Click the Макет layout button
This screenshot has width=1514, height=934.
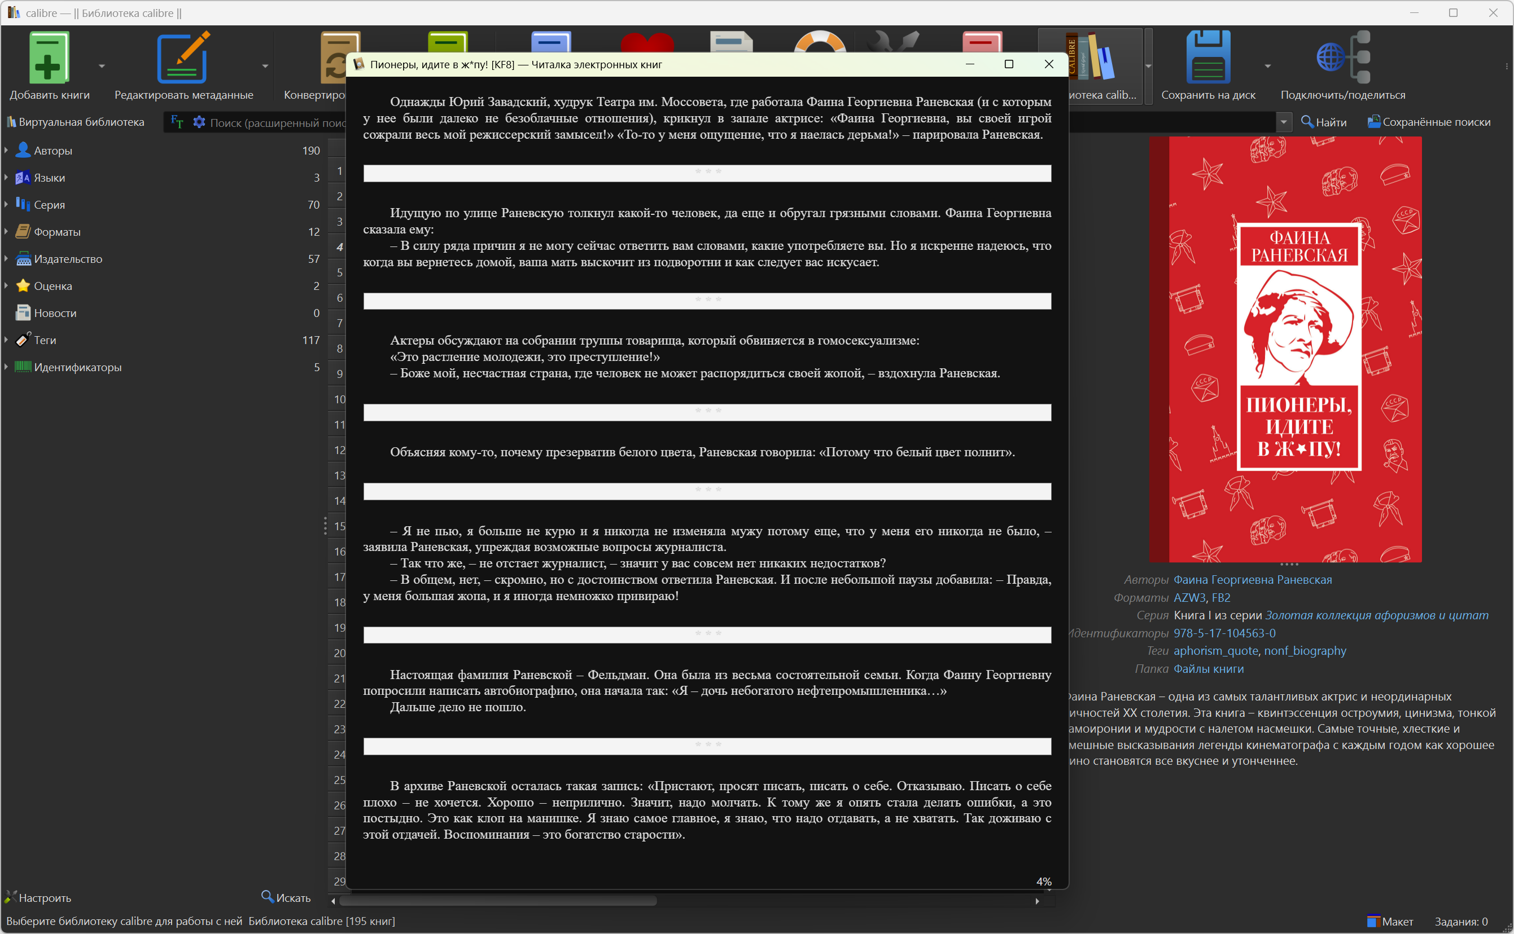click(x=1390, y=921)
